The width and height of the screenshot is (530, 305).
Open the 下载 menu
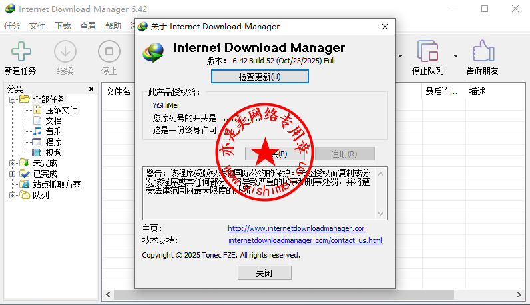click(63, 26)
